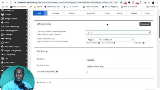Open Install tab dropdown arrow

point(46,13)
